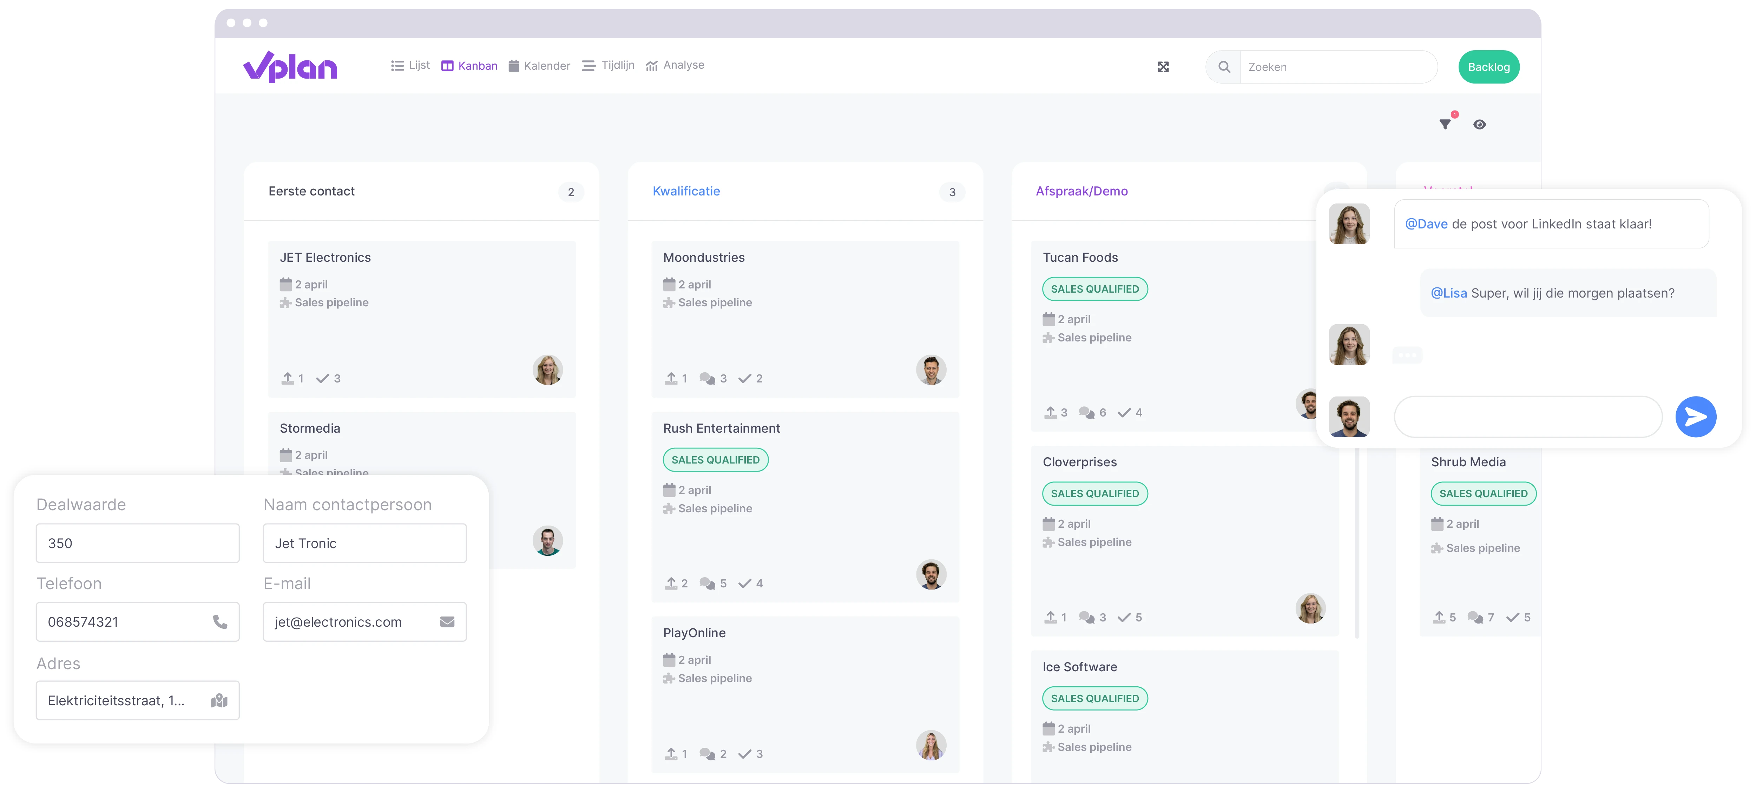Click SALES QUALIFIED label on Tucan Foods
Viewport: 1756px width, 793px height.
click(1095, 289)
